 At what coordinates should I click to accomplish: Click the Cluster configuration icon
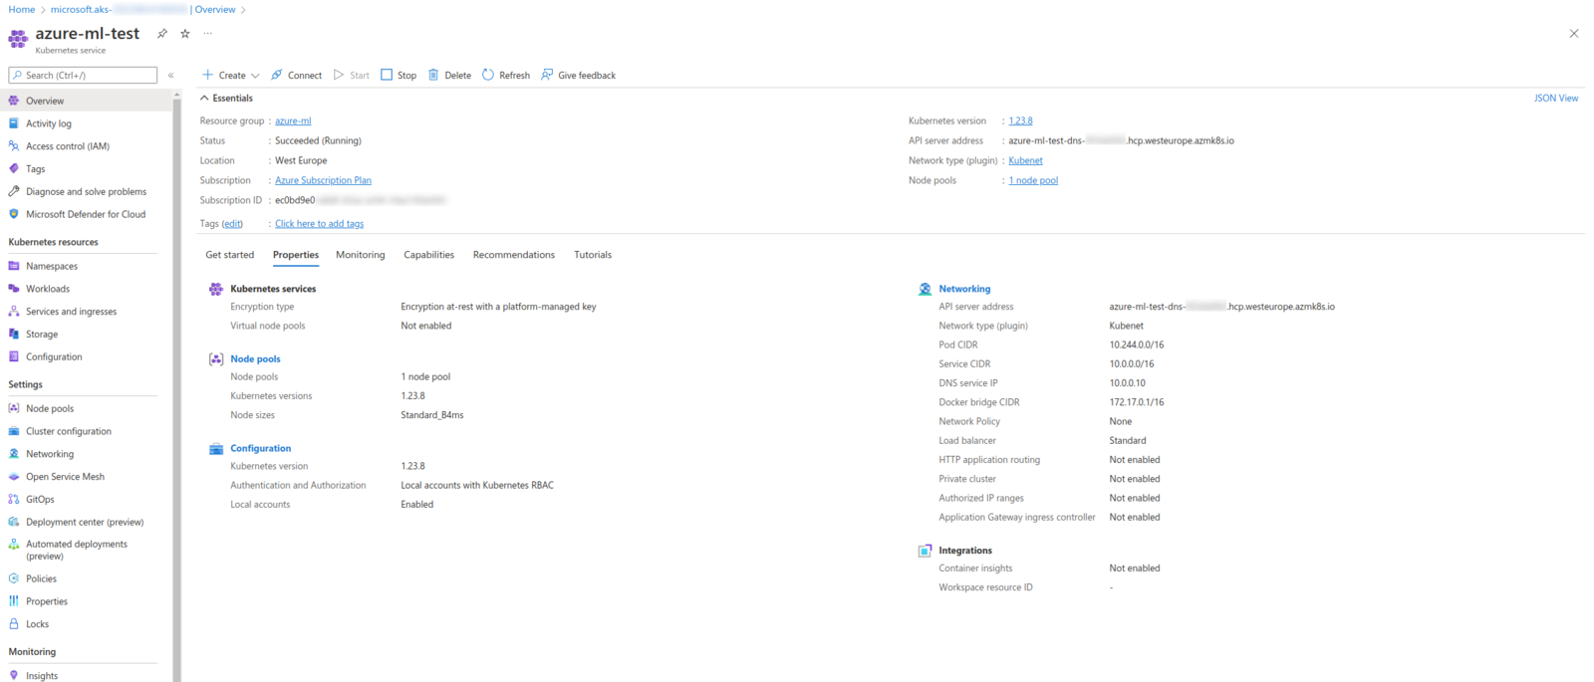(x=14, y=431)
